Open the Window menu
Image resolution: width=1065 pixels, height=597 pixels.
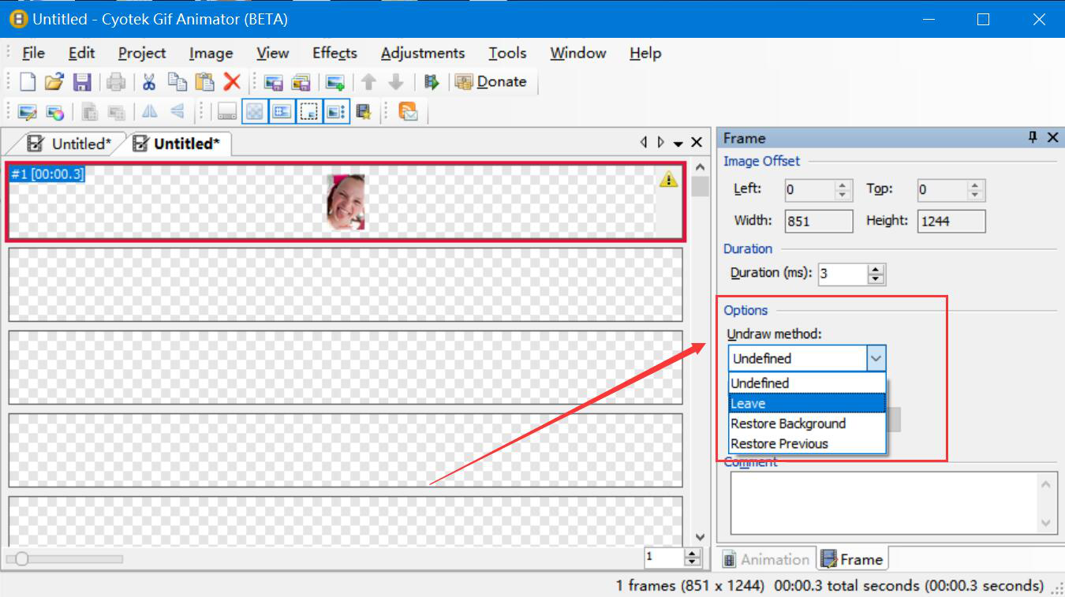click(x=578, y=53)
